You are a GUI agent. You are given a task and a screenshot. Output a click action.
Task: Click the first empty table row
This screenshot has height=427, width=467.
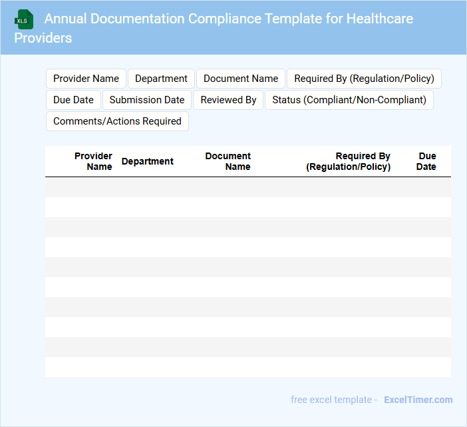[247, 187]
